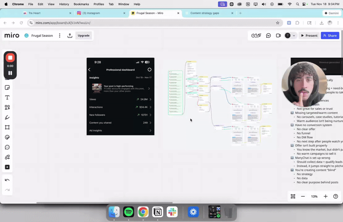343x222 pixels.
Task: Open the Chrome profile avatar
Action: [x=330, y=23]
